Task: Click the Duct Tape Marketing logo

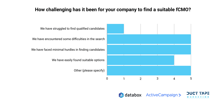Action: 198,95
